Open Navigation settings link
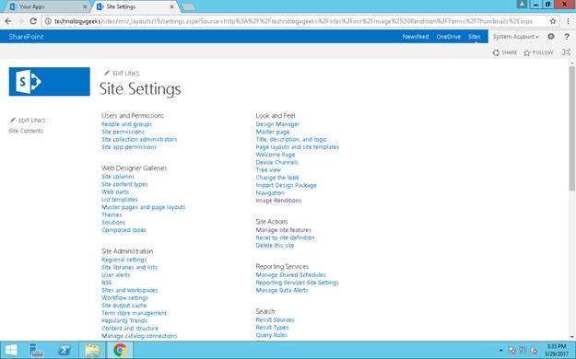Screen dimensions: 576x359 click(x=270, y=193)
